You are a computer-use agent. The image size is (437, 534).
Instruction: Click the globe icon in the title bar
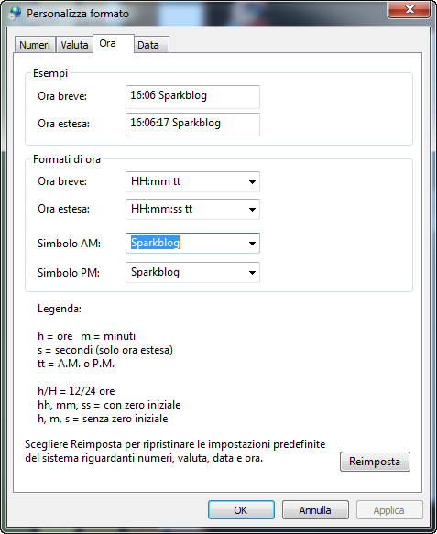tap(16, 14)
